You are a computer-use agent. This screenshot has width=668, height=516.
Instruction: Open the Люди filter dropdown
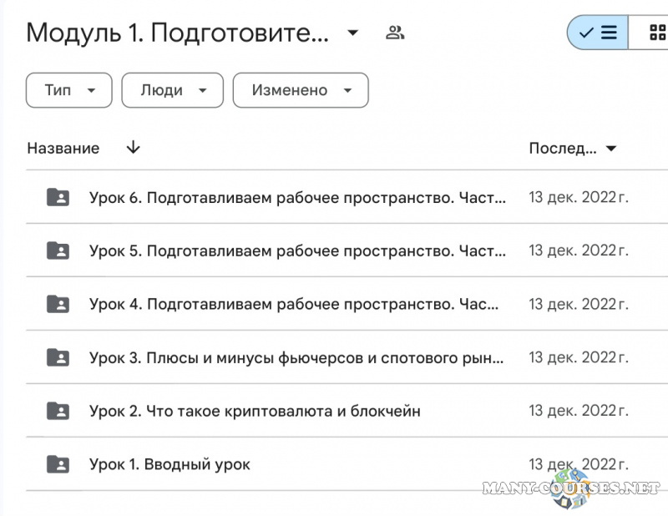172,90
